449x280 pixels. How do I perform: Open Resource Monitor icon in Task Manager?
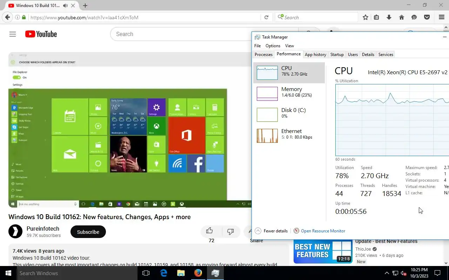(296, 231)
